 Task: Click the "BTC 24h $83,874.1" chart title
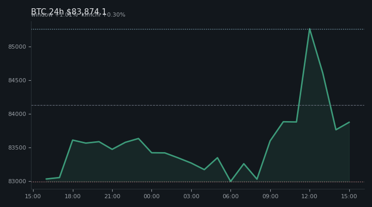click(69, 12)
